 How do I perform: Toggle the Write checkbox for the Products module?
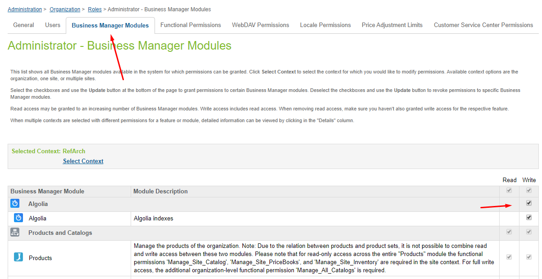pyautogui.click(x=528, y=256)
